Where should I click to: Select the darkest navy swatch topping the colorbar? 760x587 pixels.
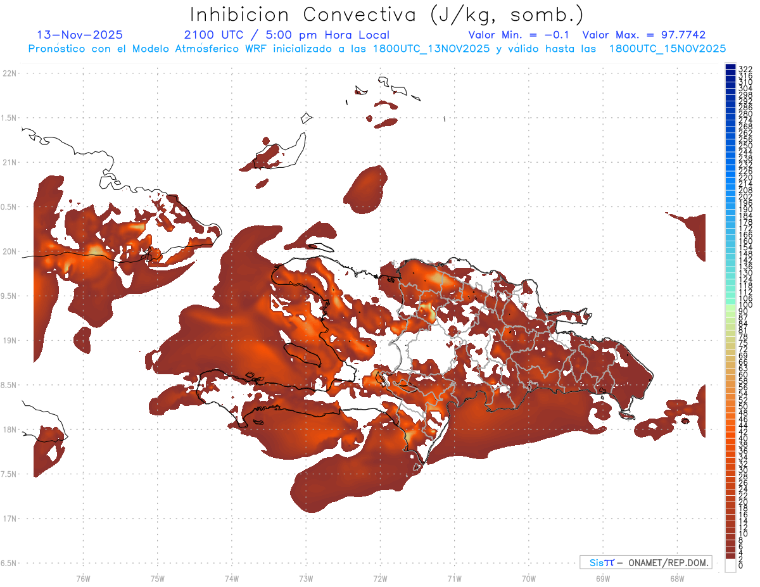pyautogui.click(x=730, y=66)
